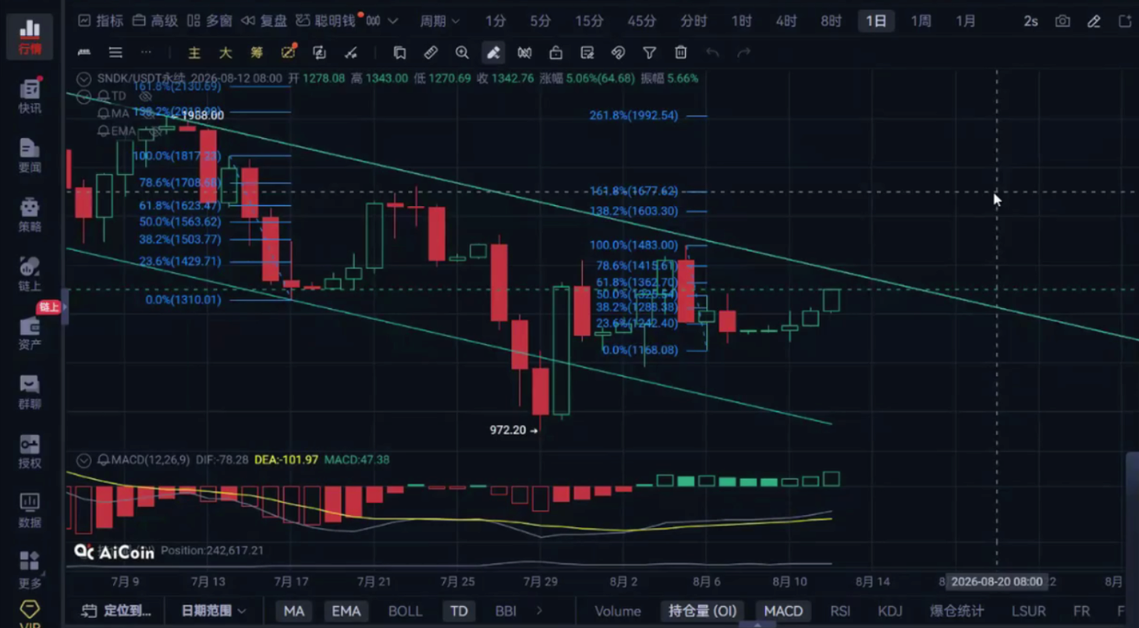Switch to the 4时 timeframe tab

(786, 21)
